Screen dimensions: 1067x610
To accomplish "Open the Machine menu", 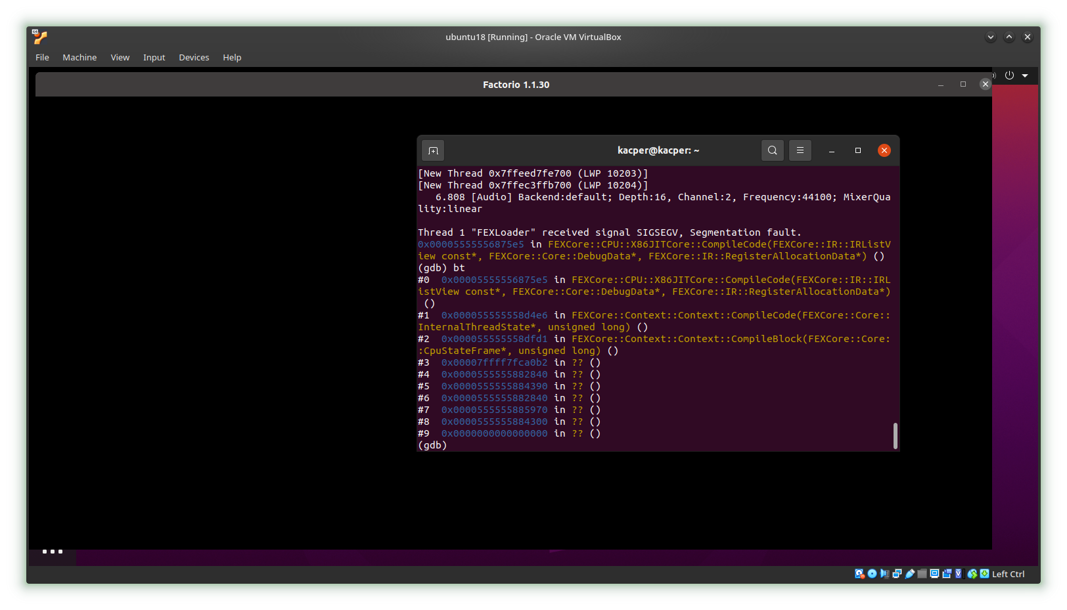I will [79, 58].
